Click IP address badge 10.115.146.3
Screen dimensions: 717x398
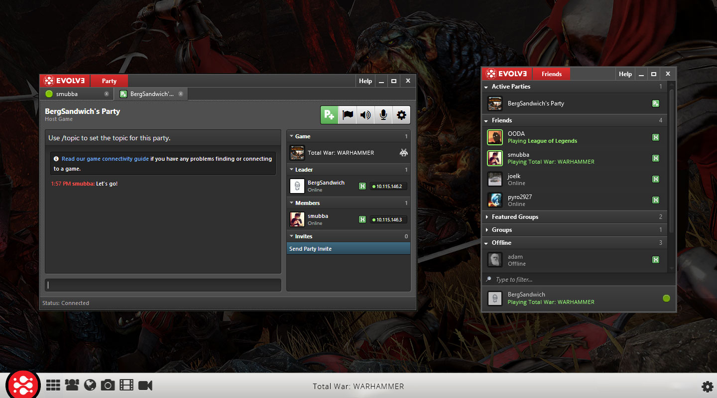389,219
